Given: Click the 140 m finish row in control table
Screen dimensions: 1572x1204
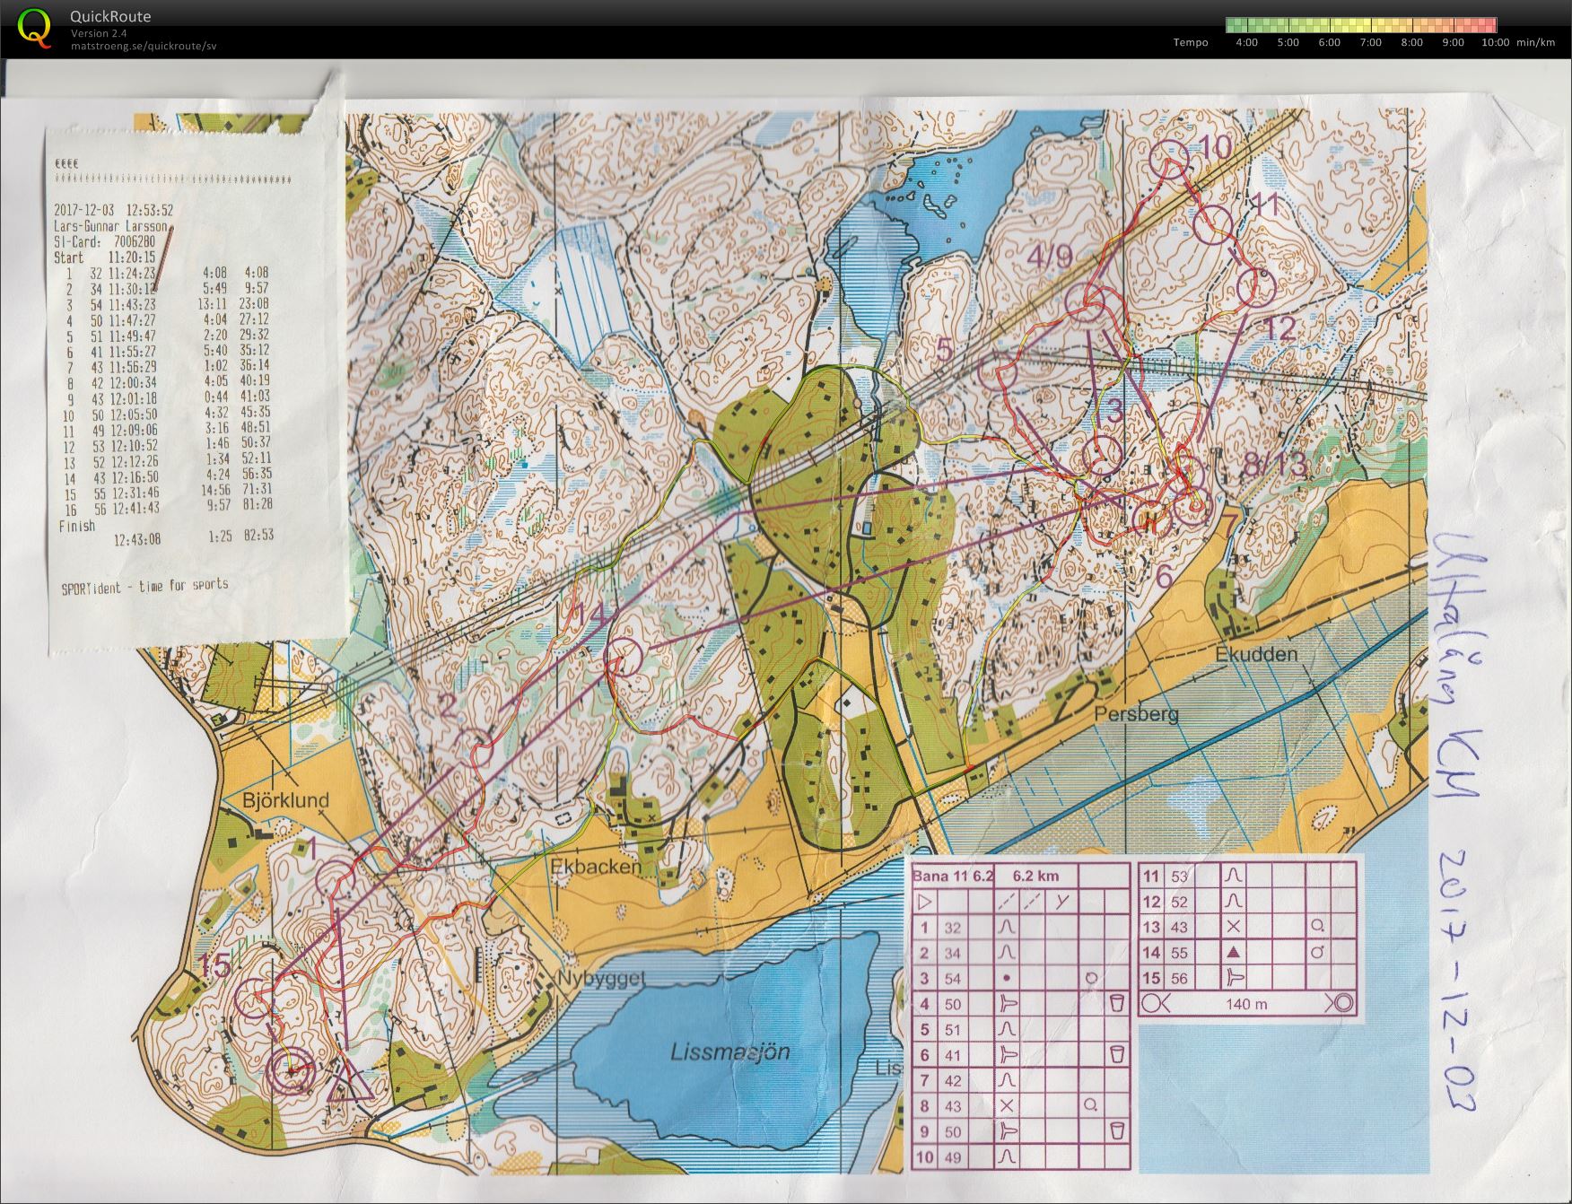Looking at the screenshot, I should 1247,1003.
